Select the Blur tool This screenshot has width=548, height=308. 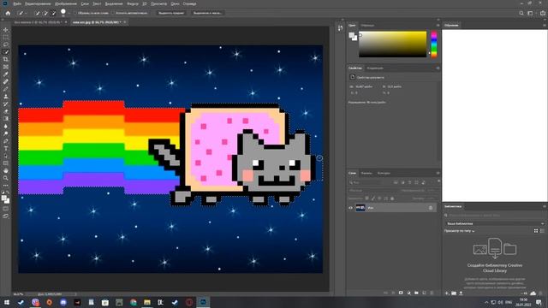(x=6, y=126)
